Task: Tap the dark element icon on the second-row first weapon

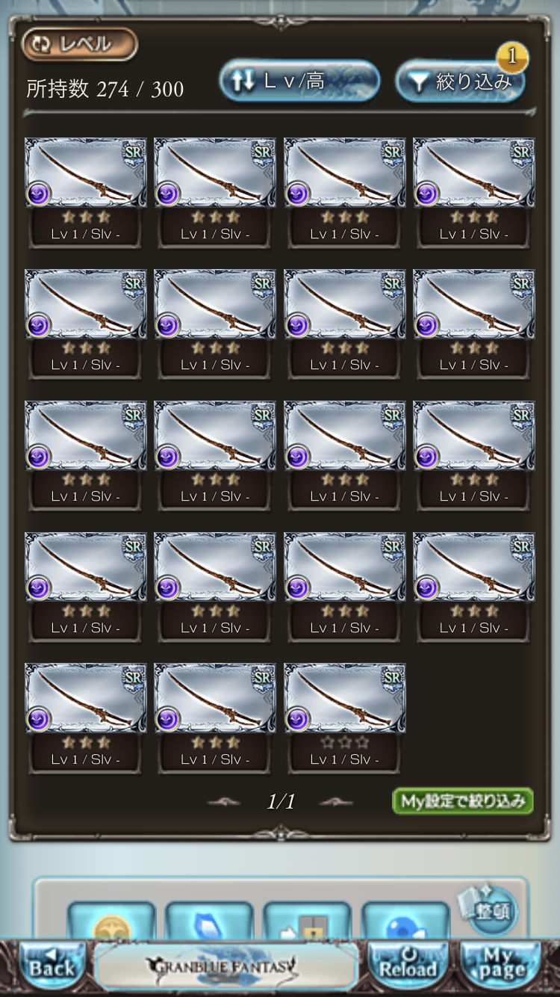Action: pos(39,325)
